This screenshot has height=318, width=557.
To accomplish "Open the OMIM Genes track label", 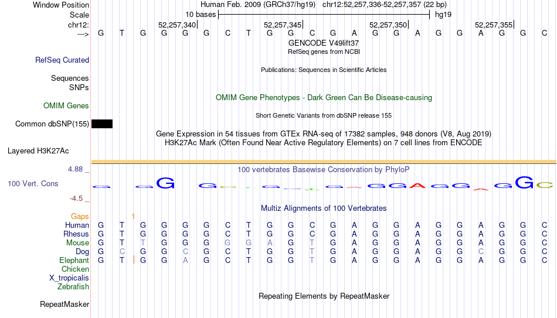I will (66, 106).
